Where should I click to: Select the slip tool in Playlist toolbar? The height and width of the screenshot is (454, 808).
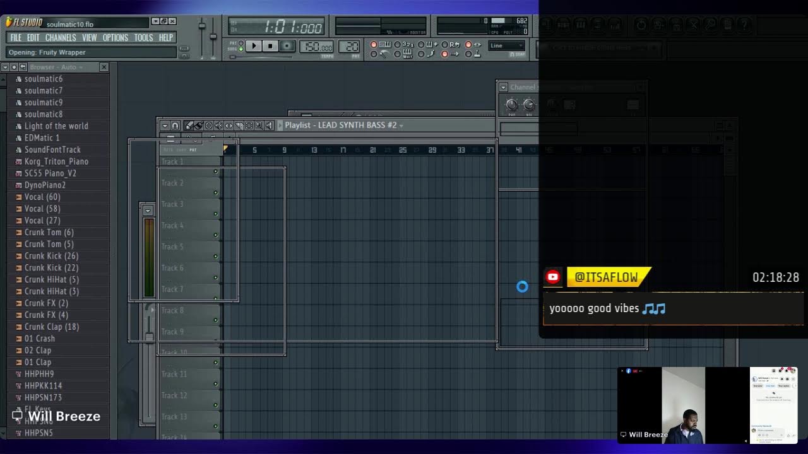[229, 125]
